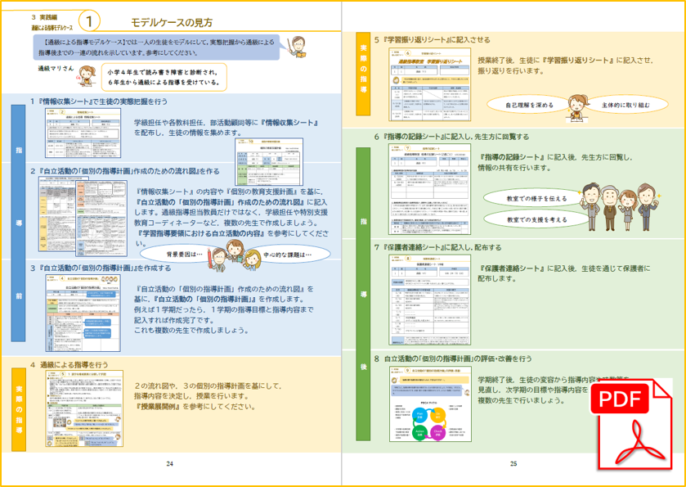Viewport: 686px width, 487px height.
Task: Click page number 25
Action: pos(513,464)
